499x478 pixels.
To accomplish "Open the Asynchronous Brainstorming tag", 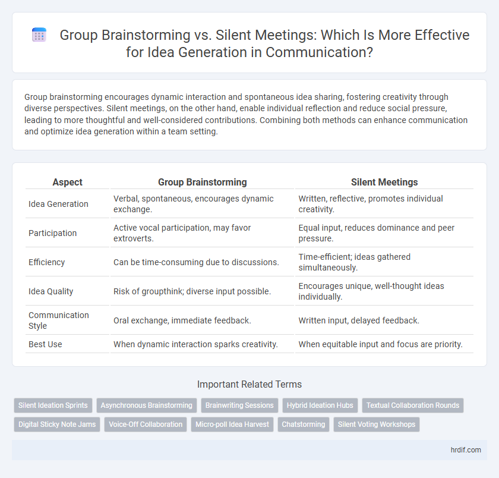I will [x=146, y=405].
